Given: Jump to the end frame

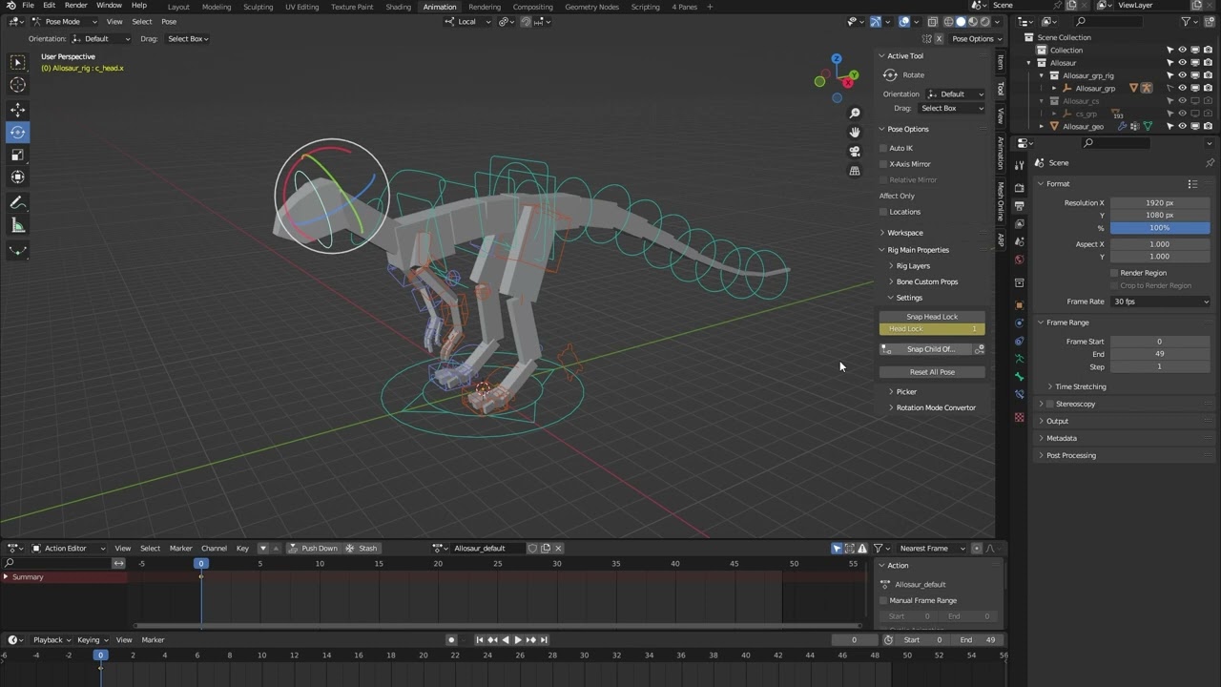Looking at the screenshot, I should 544,639.
